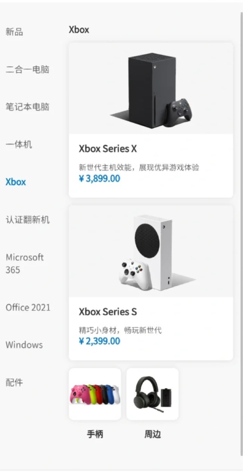Image resolution: width=243 pixels, height=472 pixels.
Task: Click the ¥2,399.00 price
Action: (99, 341)
